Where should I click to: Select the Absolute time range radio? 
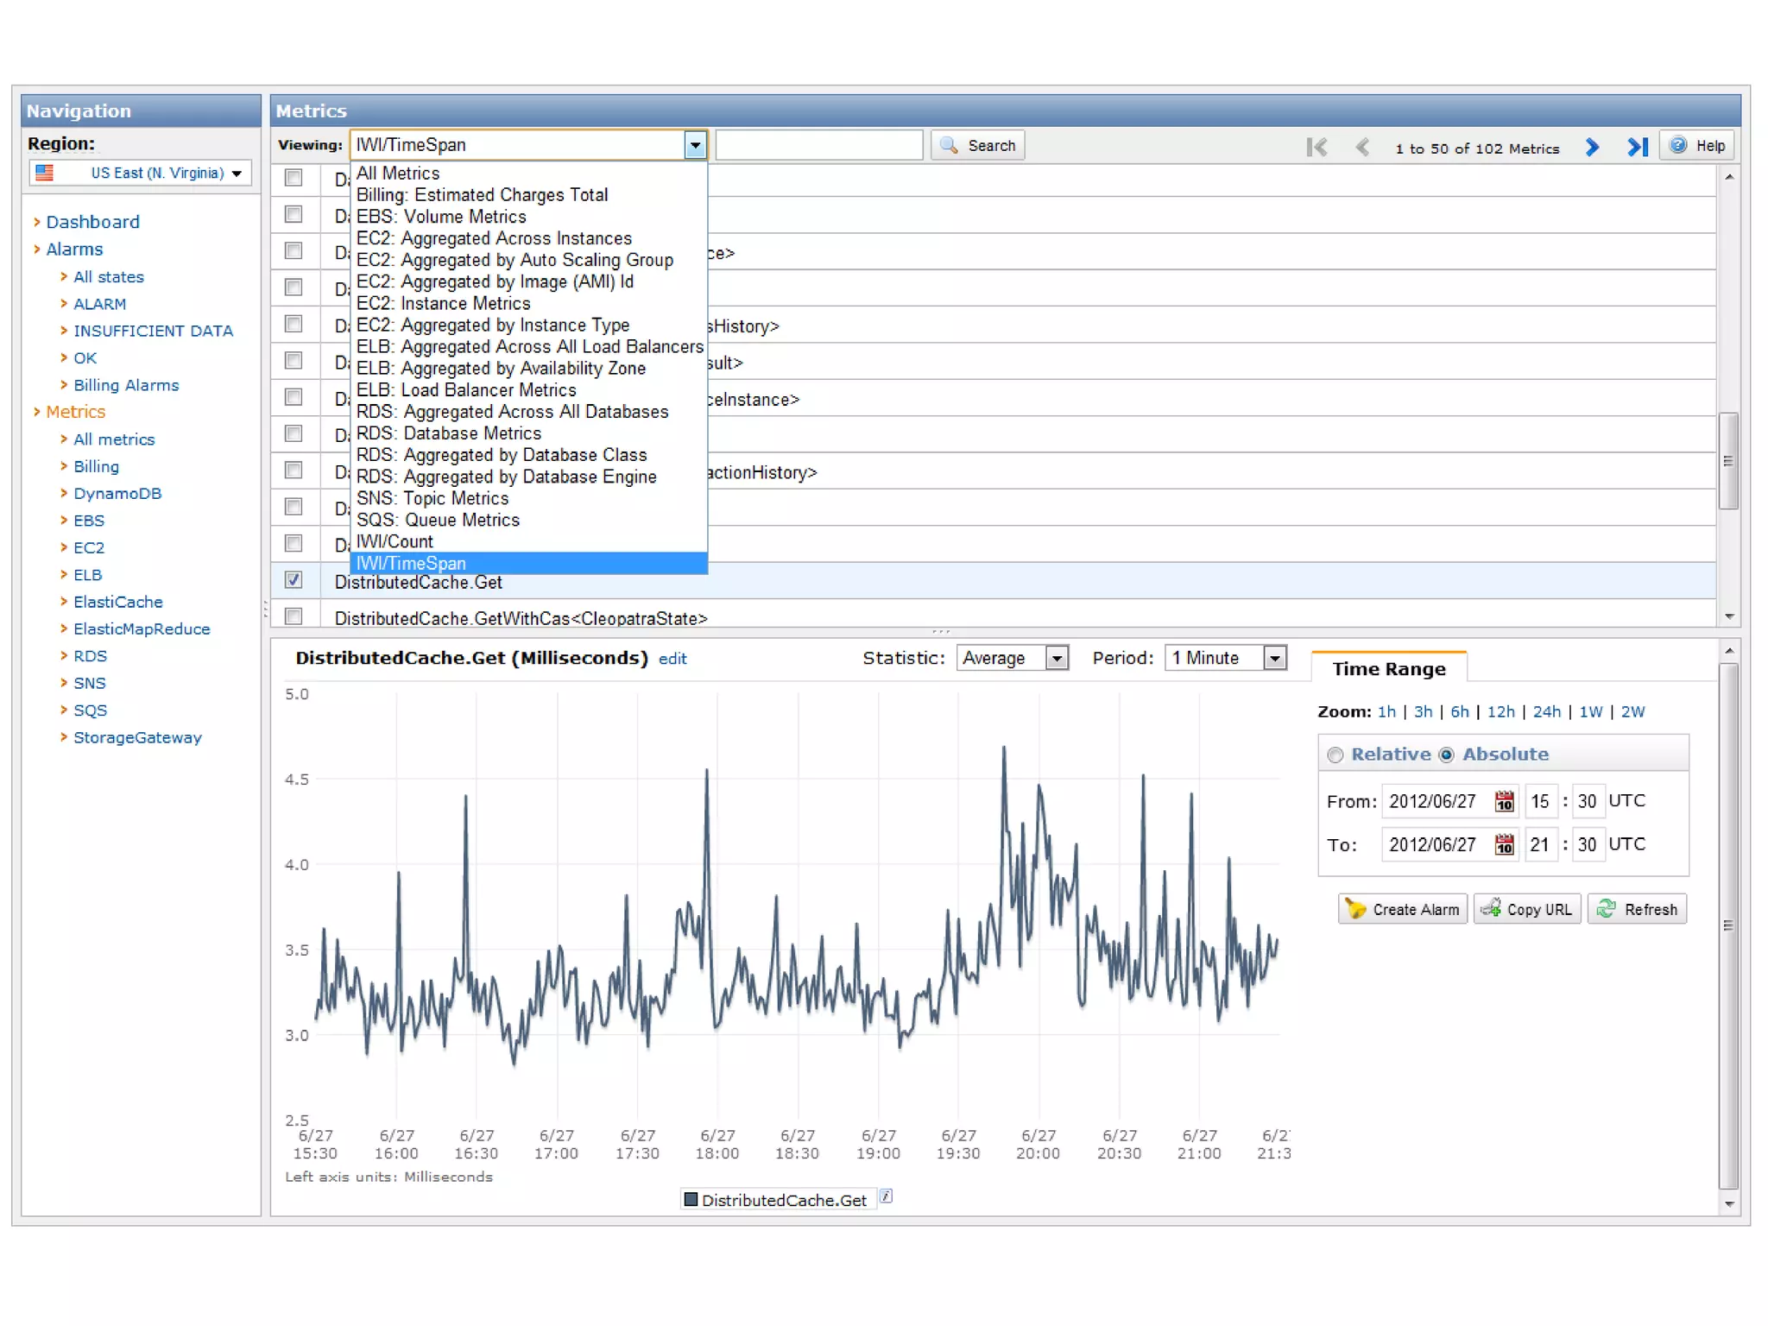(1447, 755)
